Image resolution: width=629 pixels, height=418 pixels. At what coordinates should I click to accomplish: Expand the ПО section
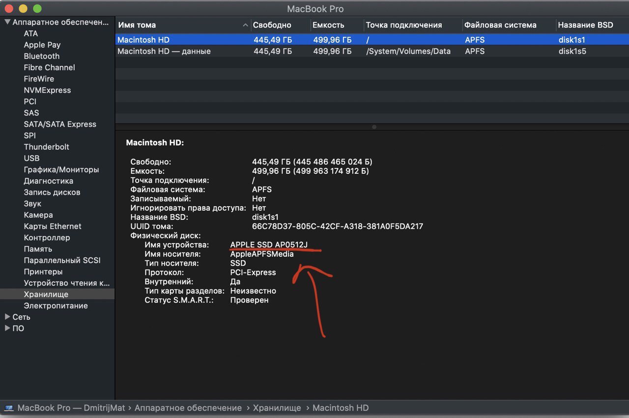[x=7, y=328]
